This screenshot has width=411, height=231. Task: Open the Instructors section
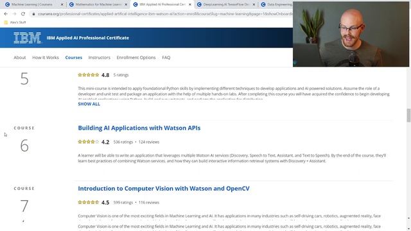[x=100, y=57]
